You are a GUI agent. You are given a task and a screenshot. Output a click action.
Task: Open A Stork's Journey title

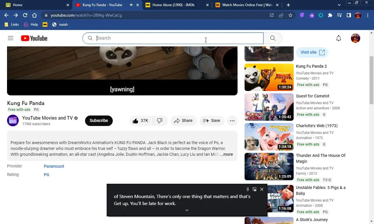312,220
